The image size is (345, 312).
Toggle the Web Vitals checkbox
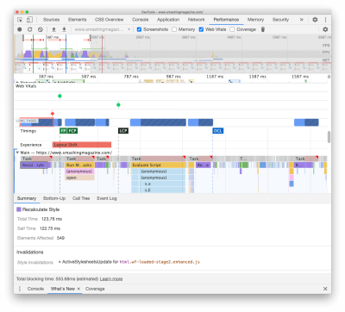pyautogui.click(x=201, y=29)
